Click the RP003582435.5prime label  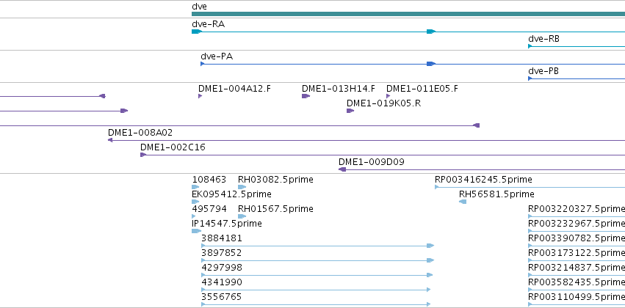577,282
